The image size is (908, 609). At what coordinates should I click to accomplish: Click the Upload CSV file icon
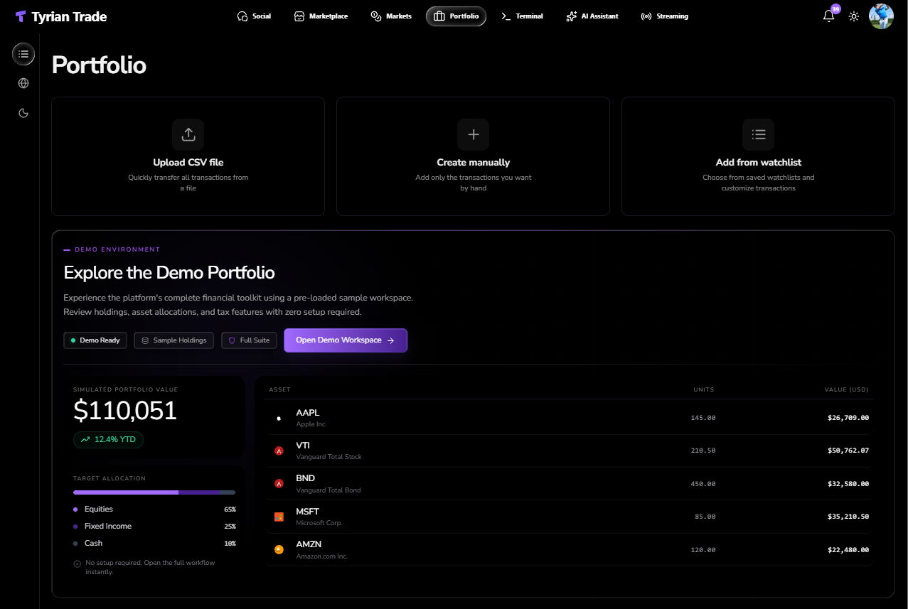(x=188, y=134)
